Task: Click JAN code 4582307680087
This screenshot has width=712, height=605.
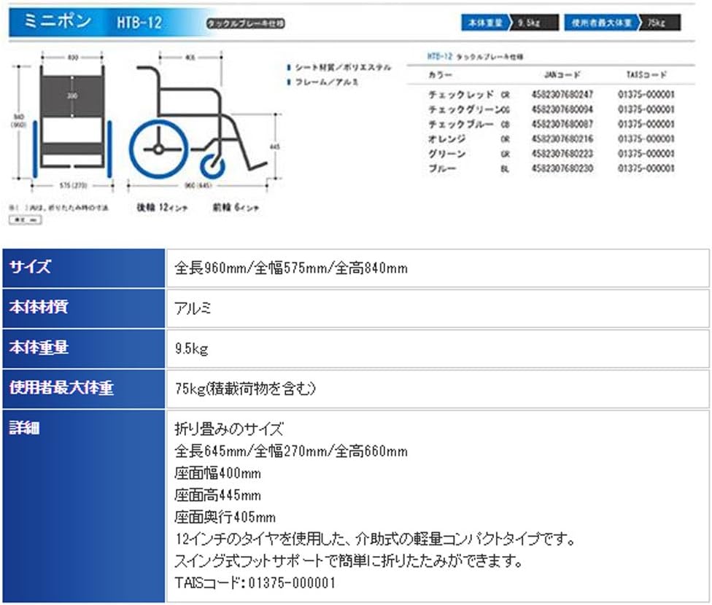Action: pos(562,125)
